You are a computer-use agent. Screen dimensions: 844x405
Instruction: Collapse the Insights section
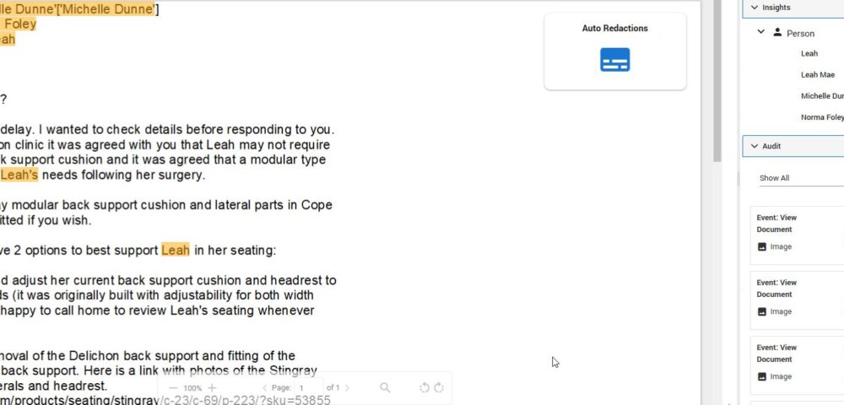pyautogui.click(x=755, y=8)
